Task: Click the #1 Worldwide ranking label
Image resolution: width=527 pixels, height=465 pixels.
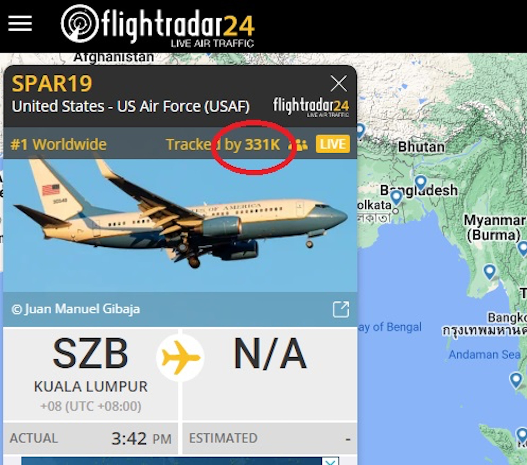Action: [58, 144]
